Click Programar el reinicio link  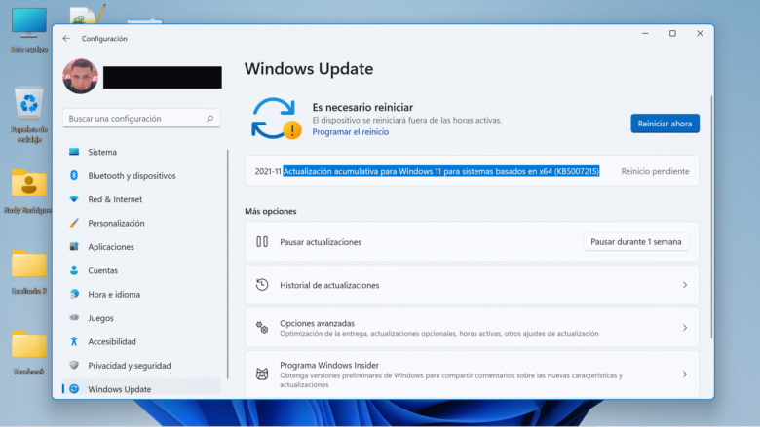click(x=350, y=132)
